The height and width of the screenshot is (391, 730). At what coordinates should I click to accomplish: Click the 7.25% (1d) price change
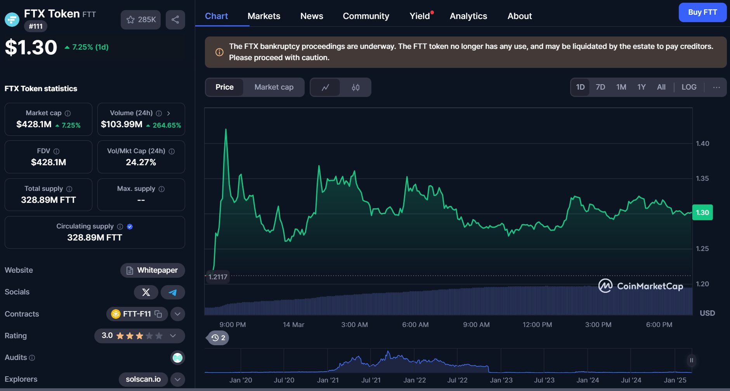(x=87, y=47)
